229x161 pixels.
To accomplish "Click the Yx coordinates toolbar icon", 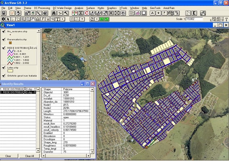I will point(177,13).
